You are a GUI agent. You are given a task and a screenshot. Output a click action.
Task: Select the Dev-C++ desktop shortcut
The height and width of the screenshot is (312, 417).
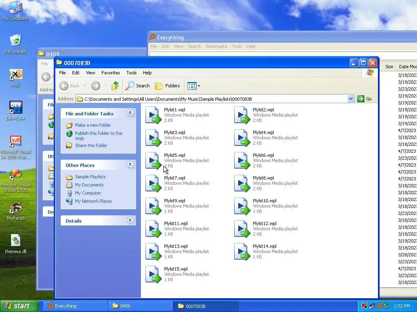(15, 111)
